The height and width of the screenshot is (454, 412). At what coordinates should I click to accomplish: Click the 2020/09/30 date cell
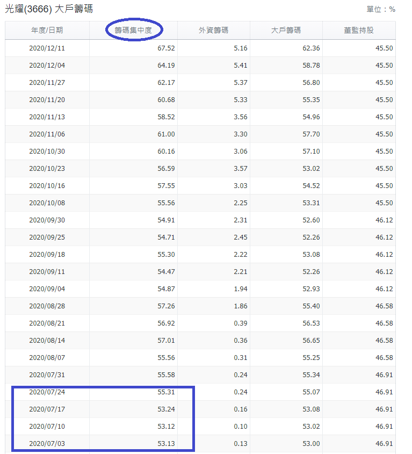click(47, 220)
